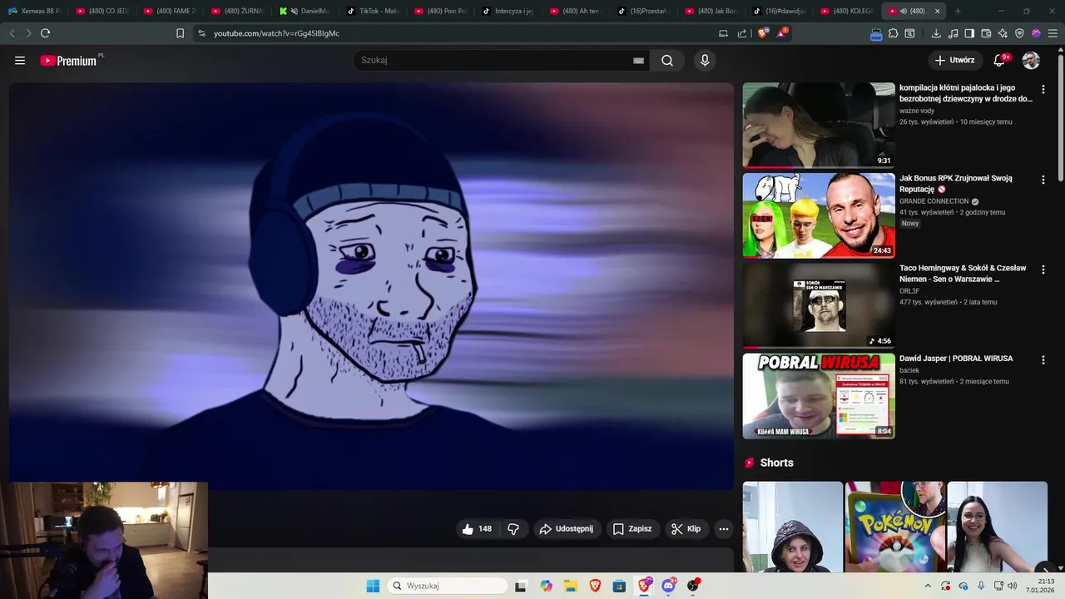Open Microsoft Store from taskbar

(619, 586)
